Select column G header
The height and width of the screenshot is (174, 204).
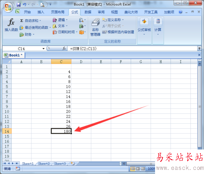pos(141,62)
